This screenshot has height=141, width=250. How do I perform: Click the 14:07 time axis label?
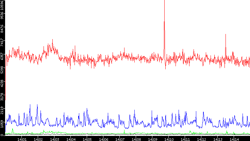pyautogui.click(x=120, y=139)
